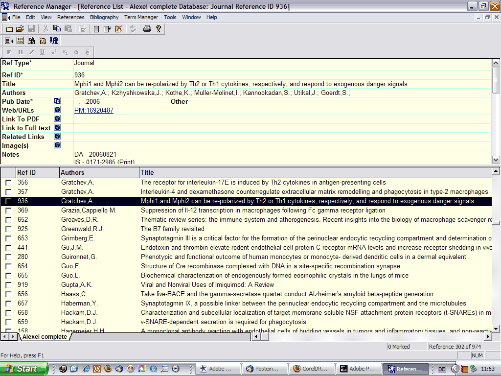501x376 pixels.
Task: Mark the checkbox for Ref ID 652 Greaves
Action: tap(8, 220)
